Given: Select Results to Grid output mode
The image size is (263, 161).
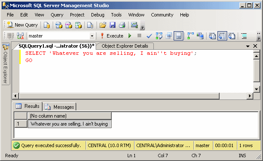Looking at the screenshot, I should [222, 36].
